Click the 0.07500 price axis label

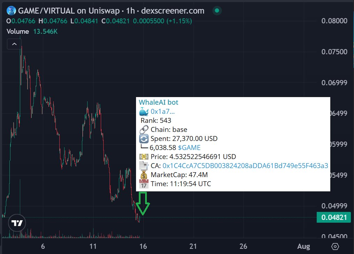334,52
